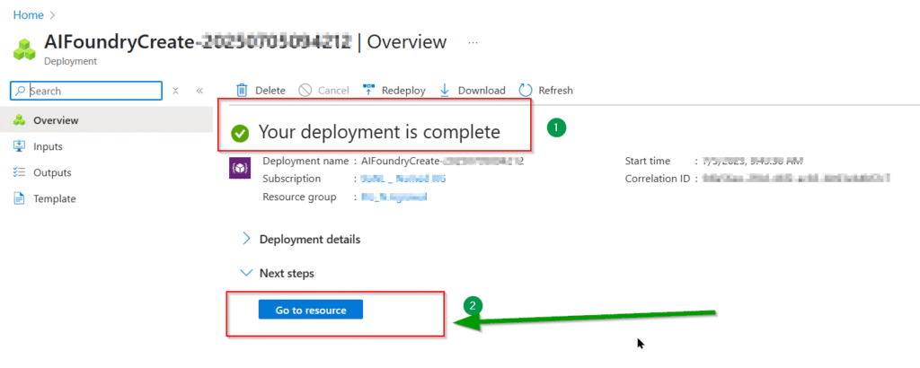The image size is (920, 368).
Task: Click the Download arrow icon
Action: (x=445, y=91)
